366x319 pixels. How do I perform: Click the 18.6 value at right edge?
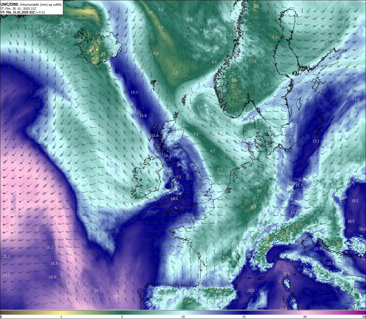coord(362,229)
